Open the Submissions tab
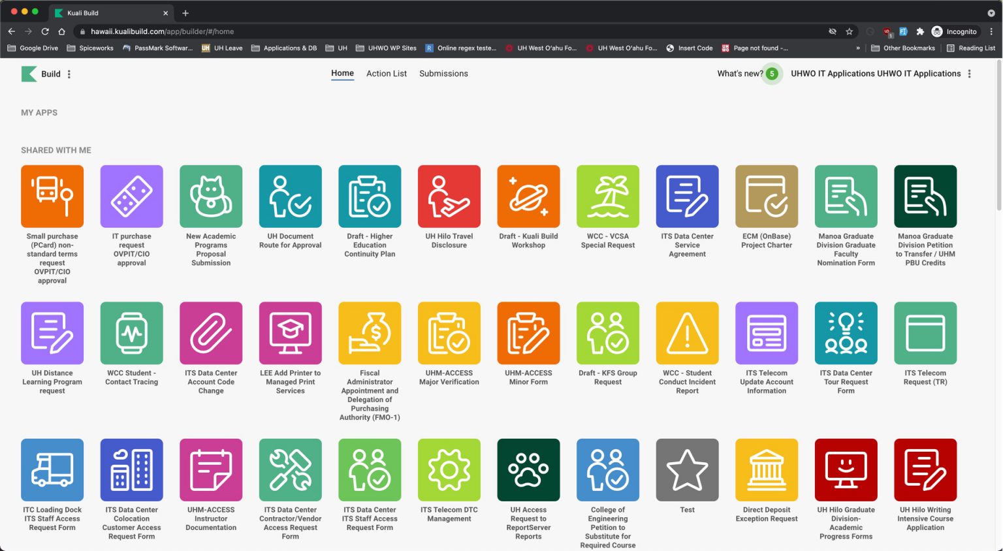 [x=443, y=74]
